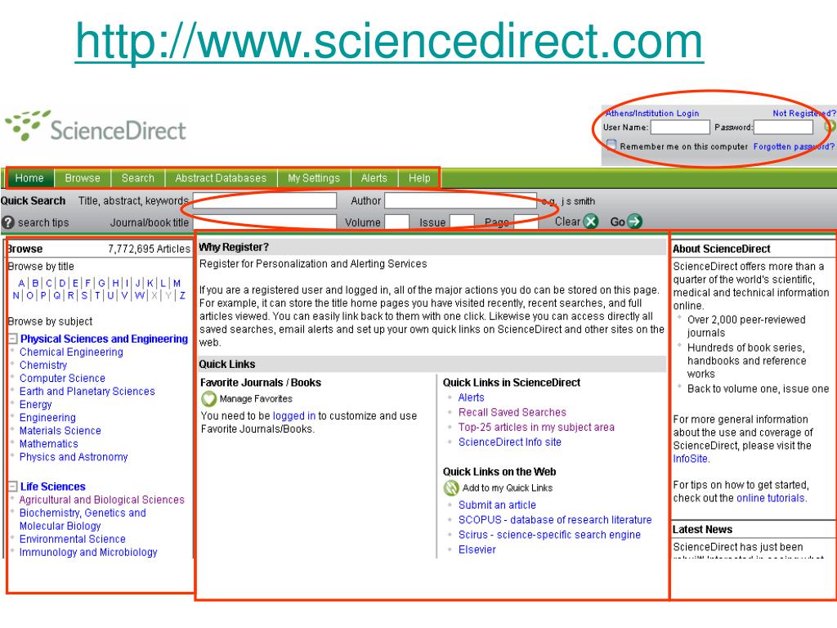837x628 pixels.
Task: Open Chemistry subject
Action: pyautogui.click(x=43, y=366)
